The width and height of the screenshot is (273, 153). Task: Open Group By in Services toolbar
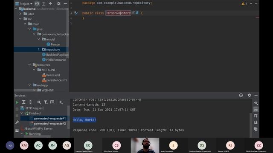pos(39,102)
